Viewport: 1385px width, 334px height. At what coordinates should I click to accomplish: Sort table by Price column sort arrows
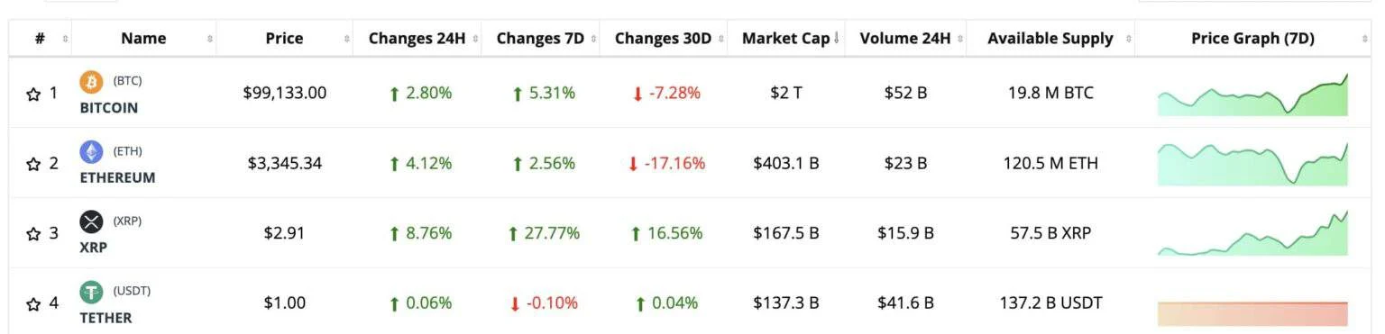pyautogui.click(x=347, y=39)
